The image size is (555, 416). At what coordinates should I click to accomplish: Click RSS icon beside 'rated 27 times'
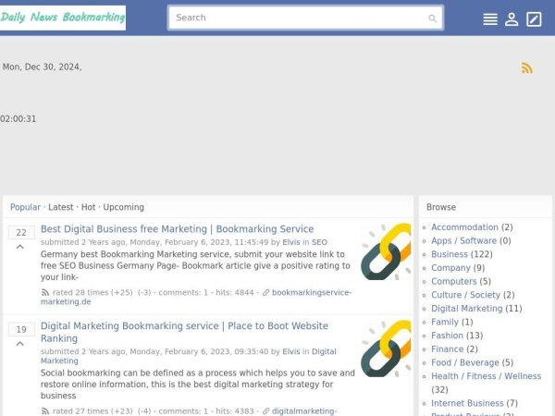click(x=45, y=411)
